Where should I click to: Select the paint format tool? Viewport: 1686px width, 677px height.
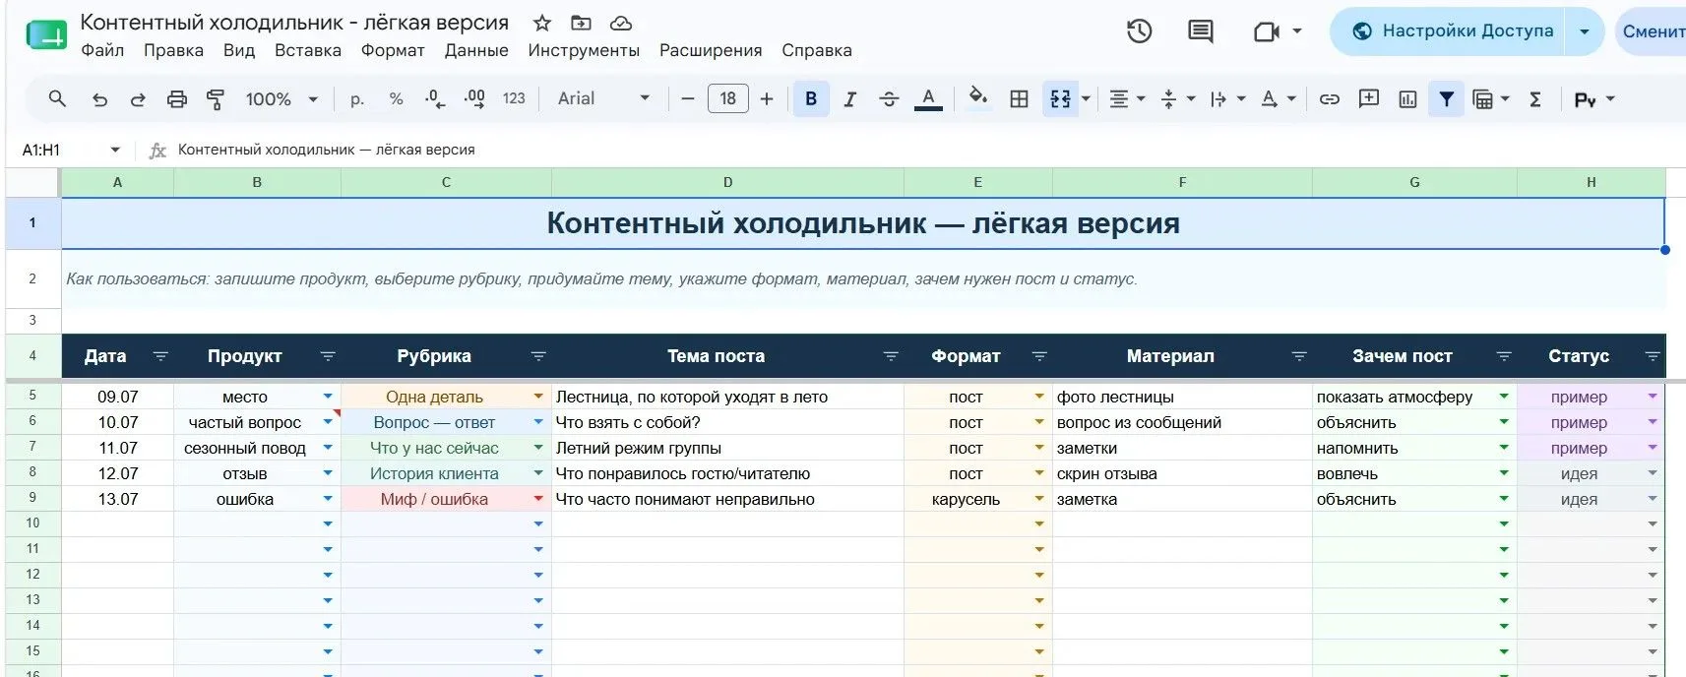point(215,98)
